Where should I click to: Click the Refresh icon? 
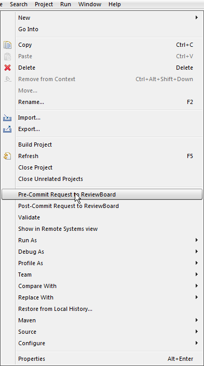click(x=7, y=156)
